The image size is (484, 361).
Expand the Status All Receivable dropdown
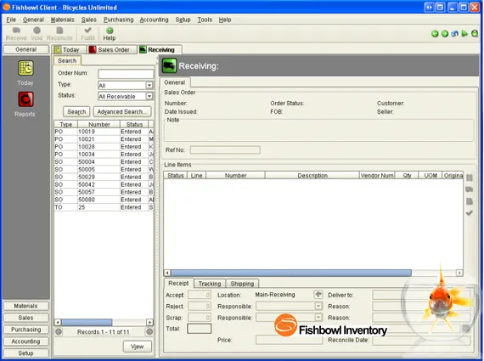[x=149, y=96]
